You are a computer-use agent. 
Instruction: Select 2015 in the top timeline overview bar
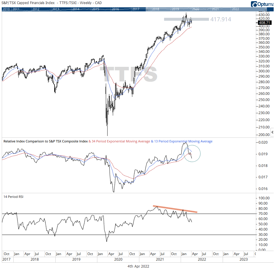[x=95, y=9]
